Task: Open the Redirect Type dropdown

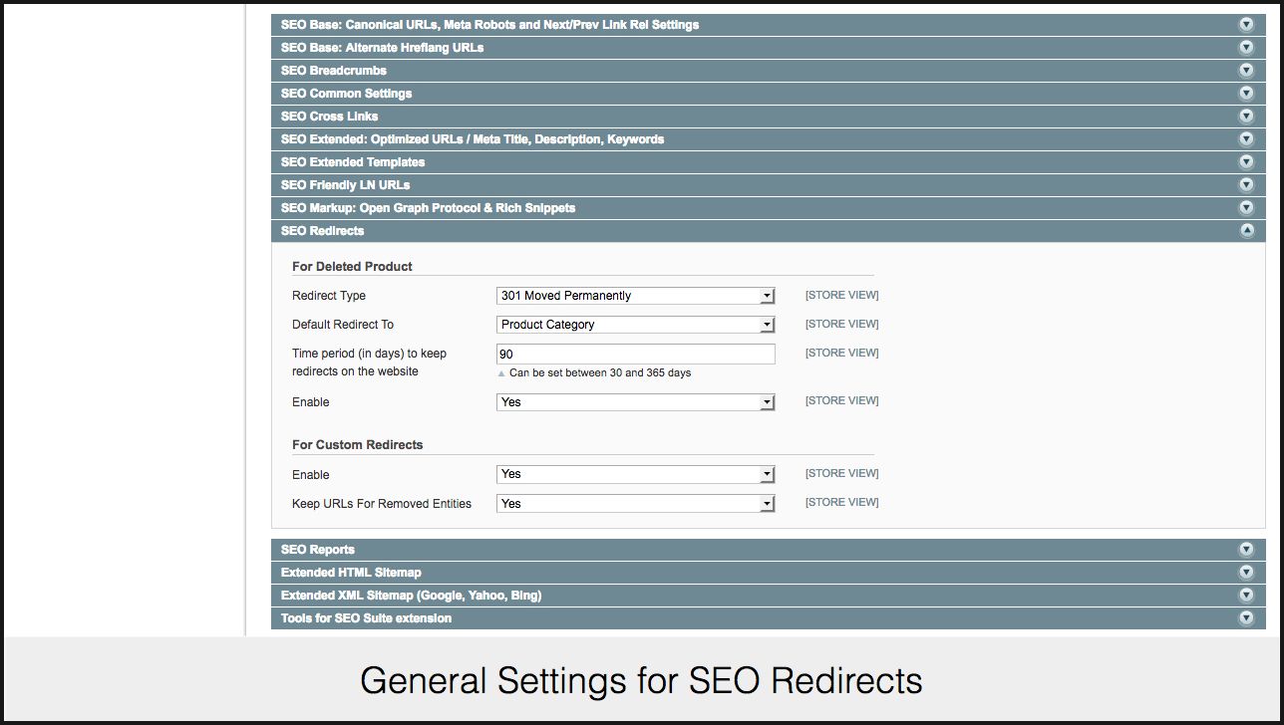Action: (x=635, y=296)
